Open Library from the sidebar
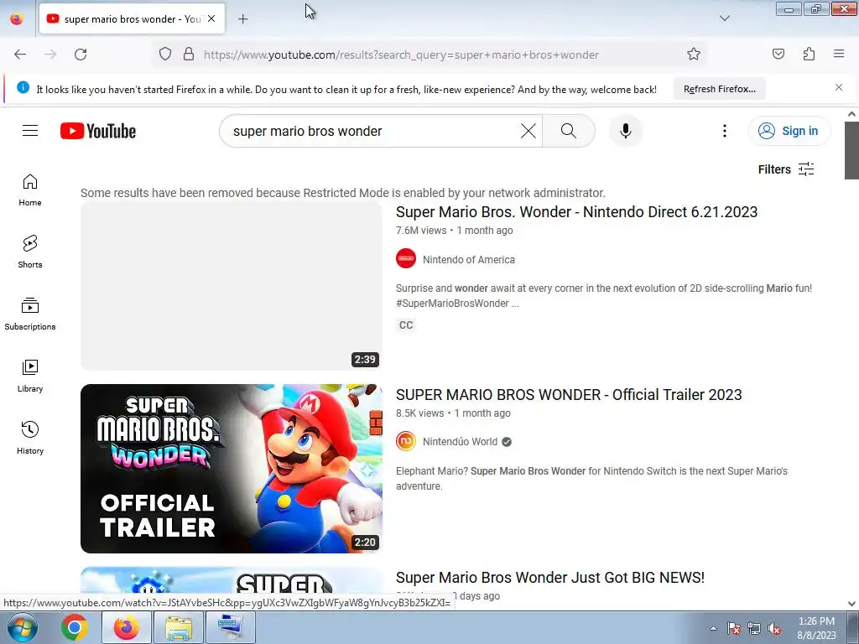 pyautogui.click(x=30, y=377)
